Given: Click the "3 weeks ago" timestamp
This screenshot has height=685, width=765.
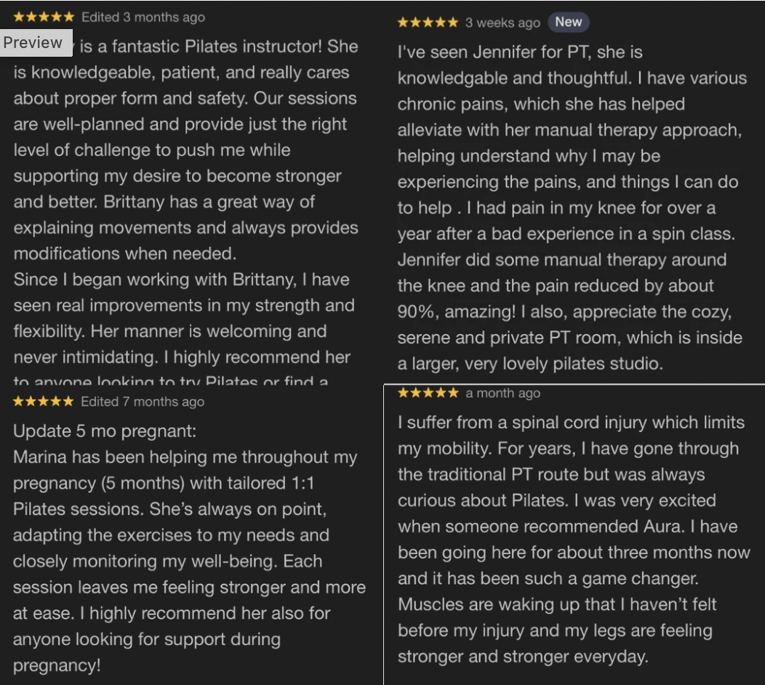Looking at the screenshot, I should [x=502, y=23].
